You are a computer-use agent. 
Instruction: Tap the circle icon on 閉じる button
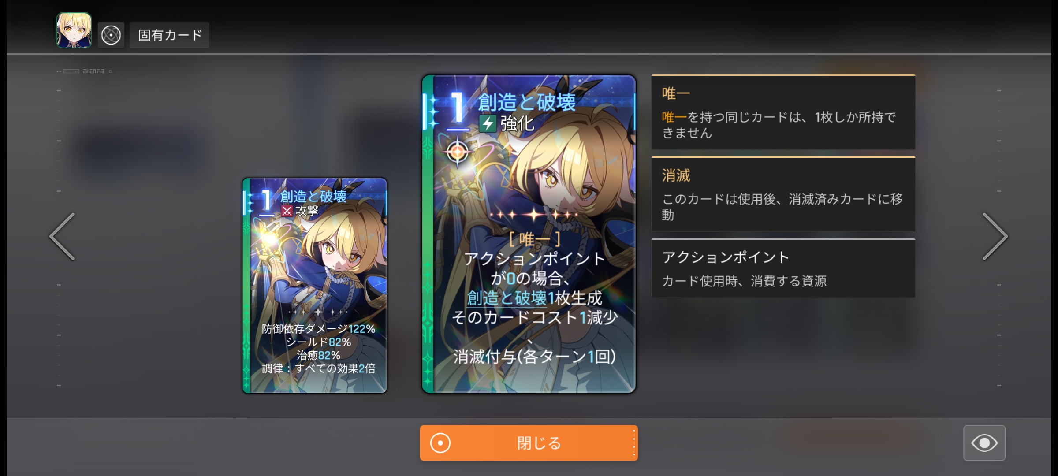pyautogui.click(x=440, y=443)
